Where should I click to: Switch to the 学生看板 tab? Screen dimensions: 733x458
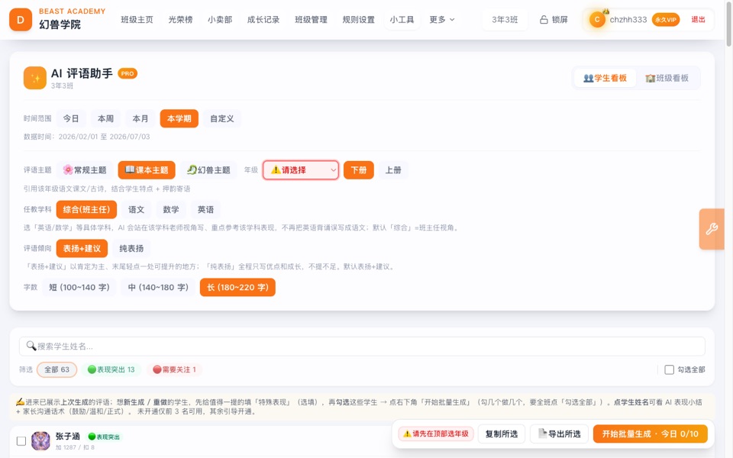(x=605, y=78)
